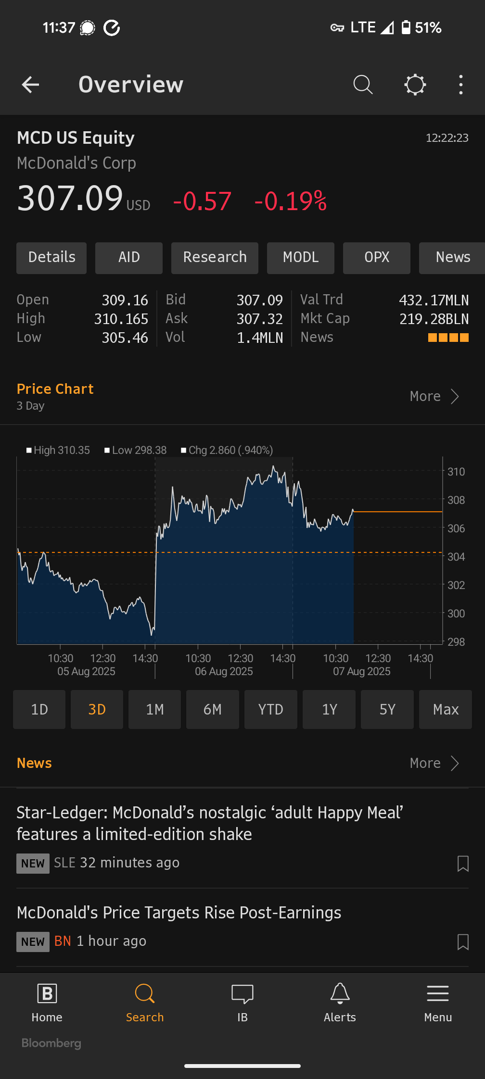Tap the Val Trd value 432.17MLN
The width and height of the screenshot is (485, 1079).
point(434,300)
